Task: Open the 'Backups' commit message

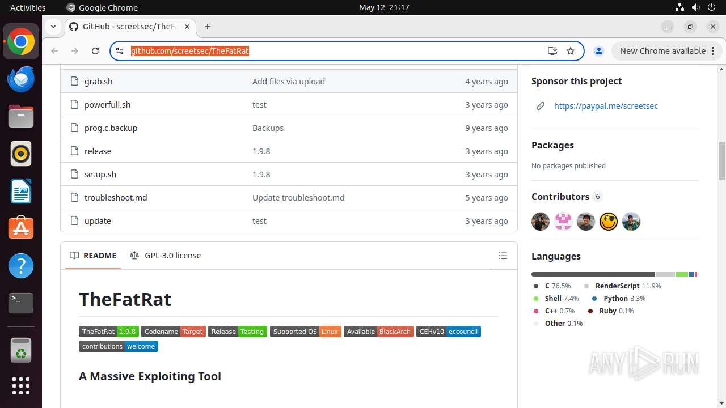Action: 268,128
